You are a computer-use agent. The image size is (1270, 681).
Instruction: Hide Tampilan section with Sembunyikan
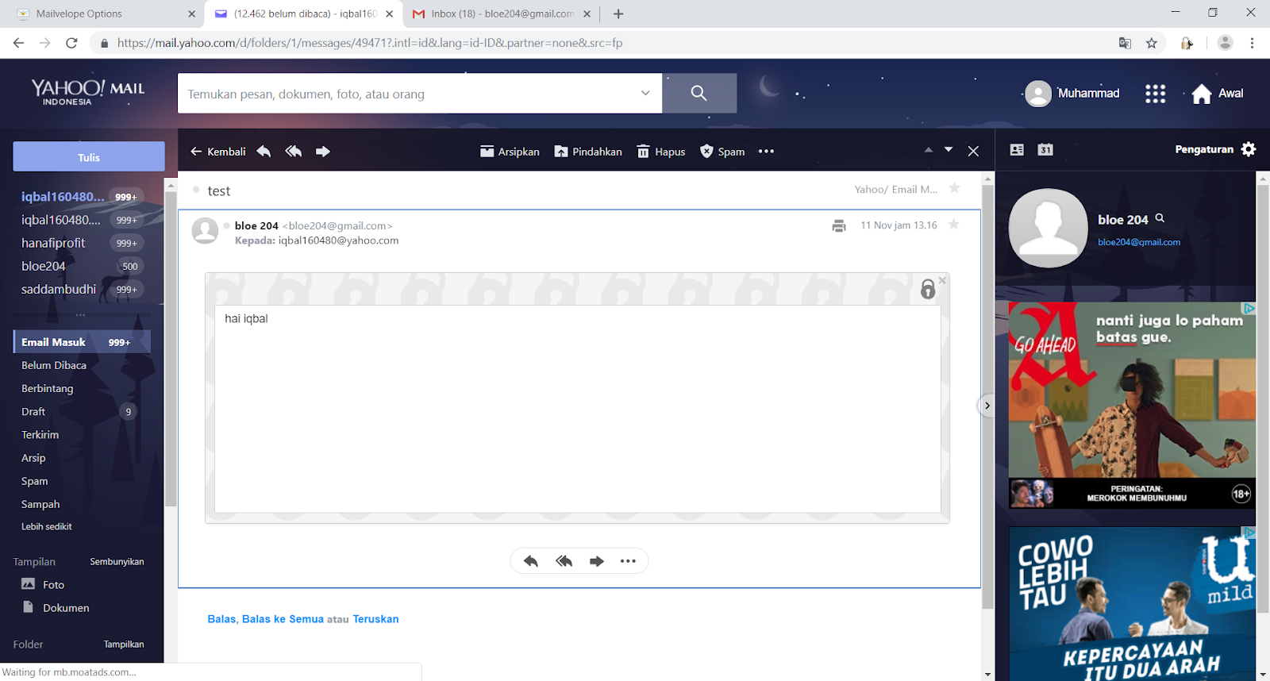tap(117, 561)
